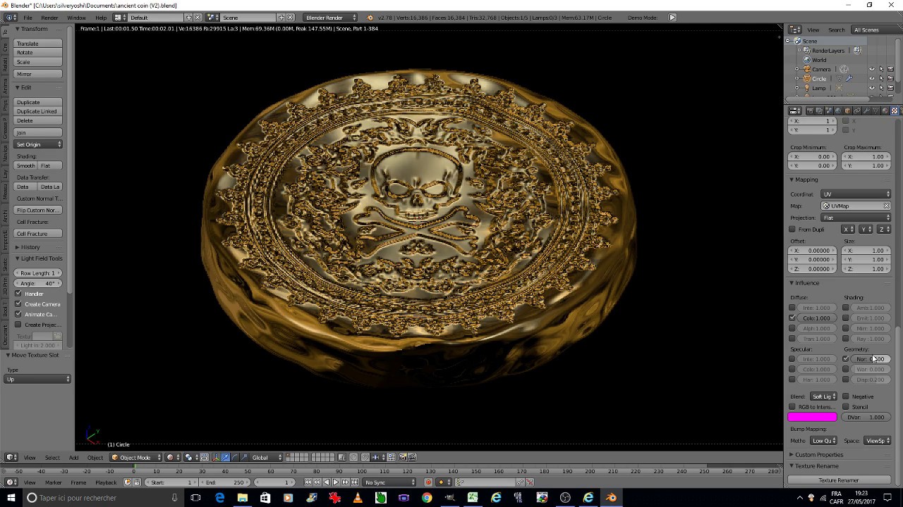Open the Object Data triangle tab
The image size is (903, 507).
(x=875, y=111)
